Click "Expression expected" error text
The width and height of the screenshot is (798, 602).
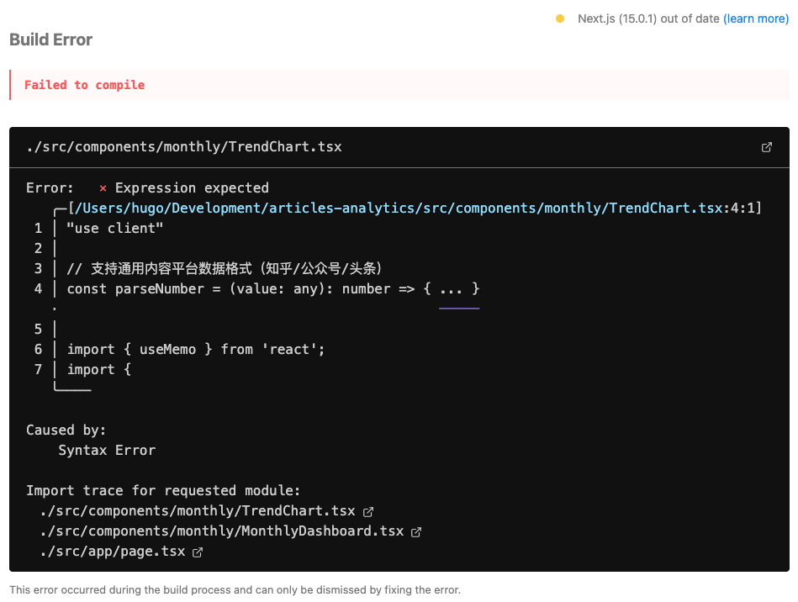click(192, 188)
